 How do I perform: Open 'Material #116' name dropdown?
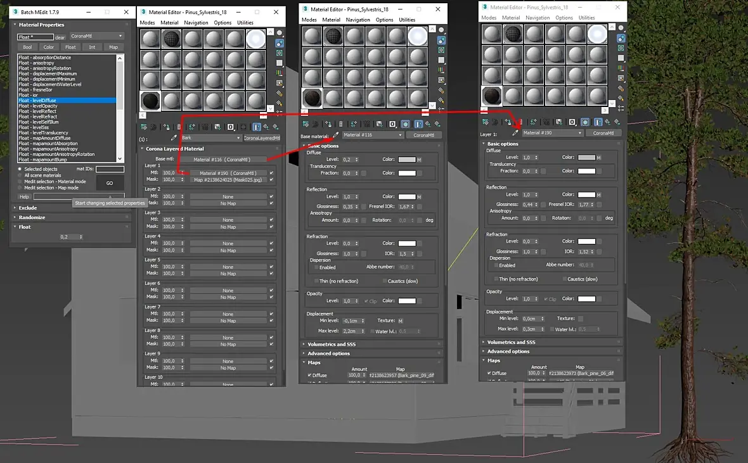click(373, 135)
